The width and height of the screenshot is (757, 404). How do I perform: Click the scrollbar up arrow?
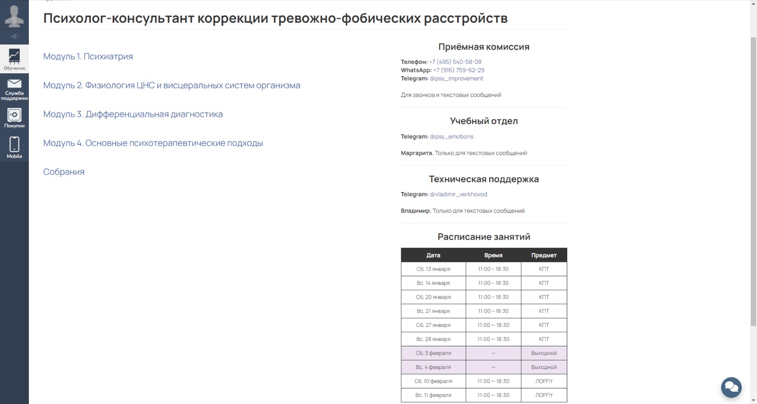click(753, 3)
